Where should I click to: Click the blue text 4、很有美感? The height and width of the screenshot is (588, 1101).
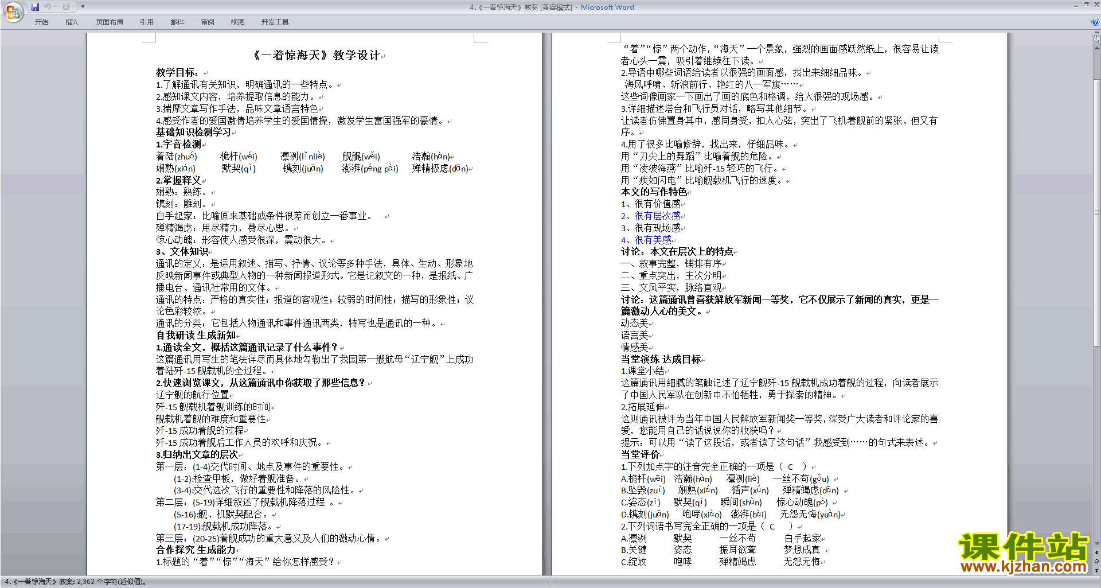(x=646, y=240)
